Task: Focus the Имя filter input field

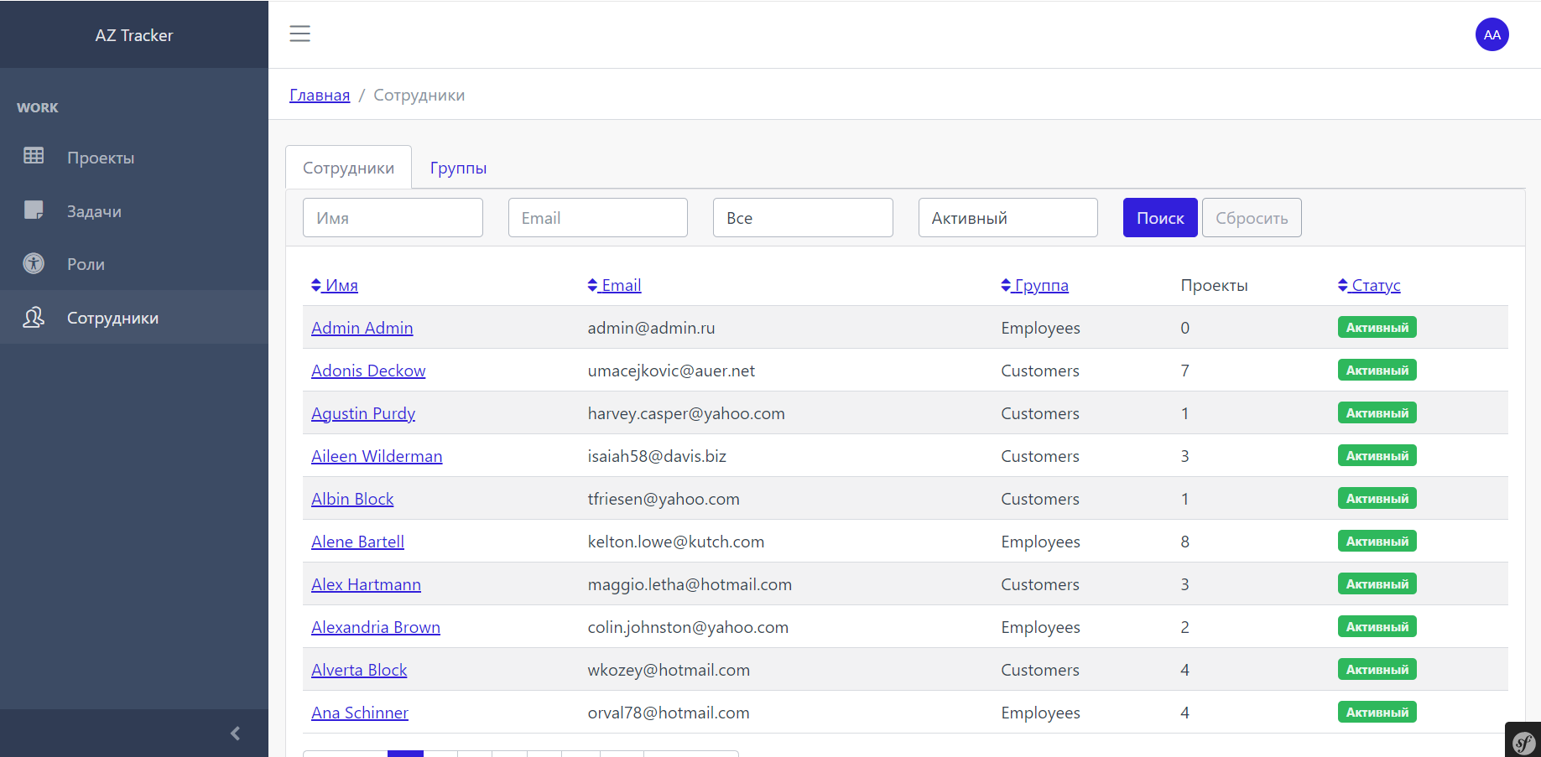Action: (x=393, y=218)
